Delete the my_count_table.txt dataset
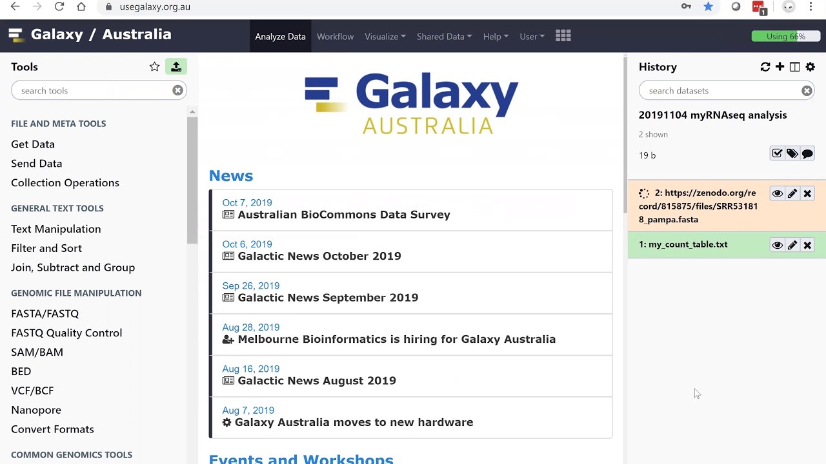The width and height of the screenshot is (826, 464). click(x=807, y=245)
